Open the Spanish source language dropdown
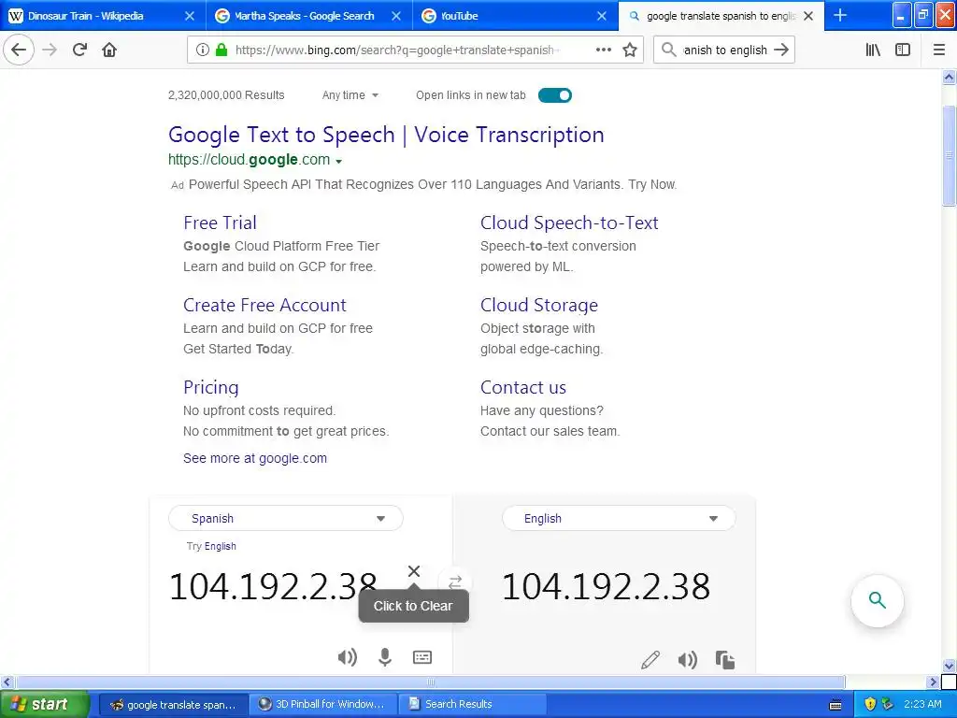957x718 pixels. [286, 518]
